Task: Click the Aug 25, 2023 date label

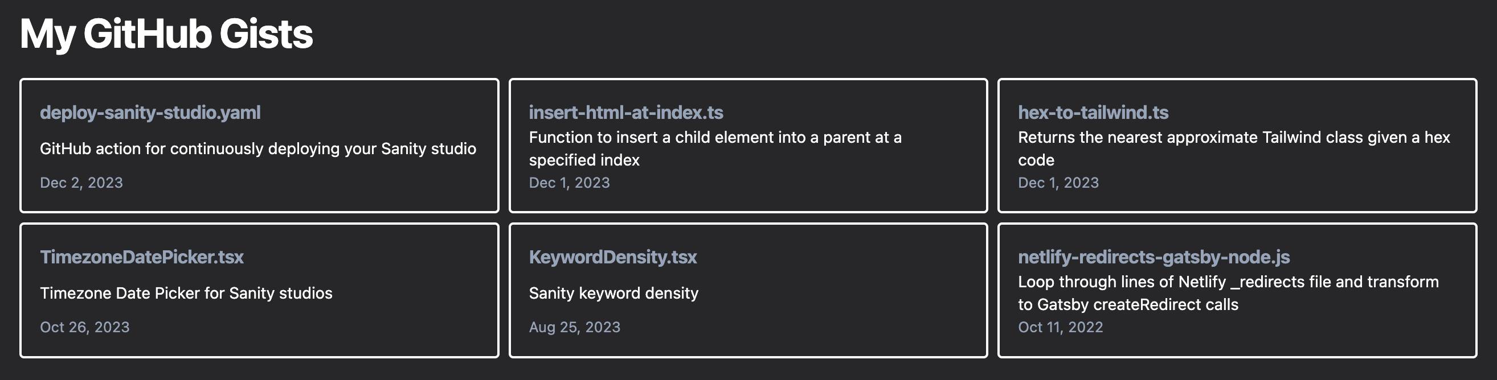Action: [x=575, y=327]
